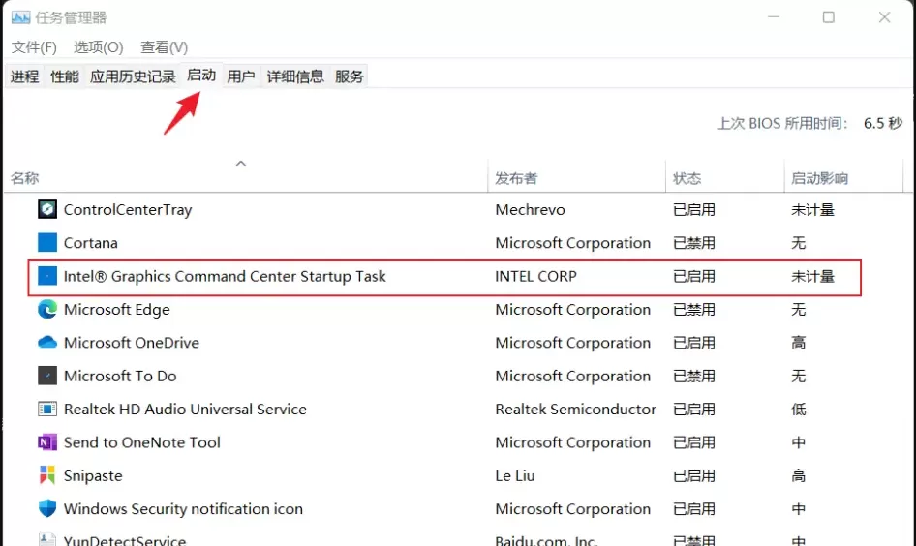Open the 服务 tab
Image resolution: width=916 pixels, height=546 pixels.
tap(349, 76)
